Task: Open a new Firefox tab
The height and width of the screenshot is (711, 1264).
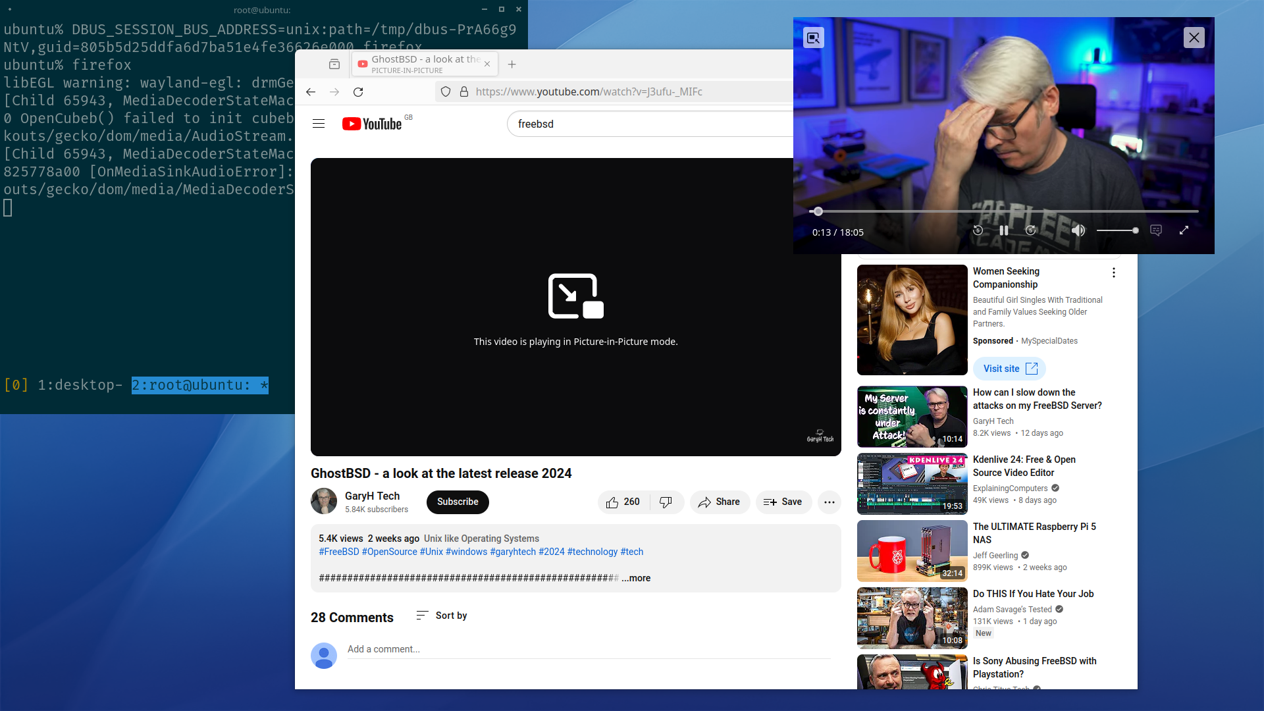Action: click(512, 64)
